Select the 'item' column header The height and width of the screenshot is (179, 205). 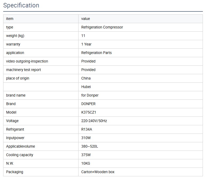(x=10, y=19)
